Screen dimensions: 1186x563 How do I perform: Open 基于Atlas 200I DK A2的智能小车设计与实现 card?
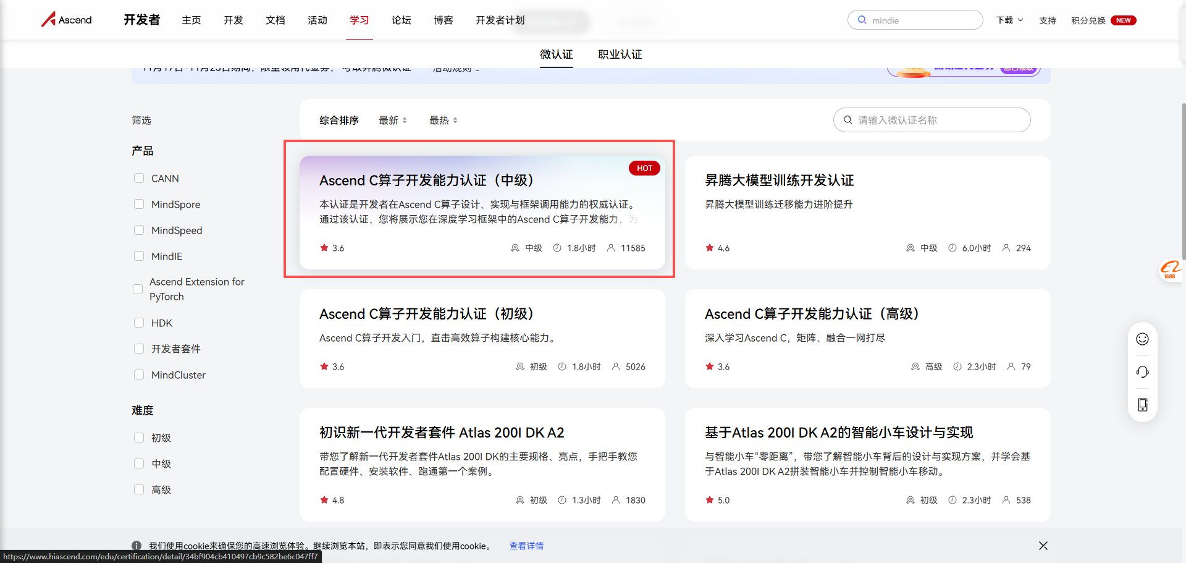click(x=868, y=465)
